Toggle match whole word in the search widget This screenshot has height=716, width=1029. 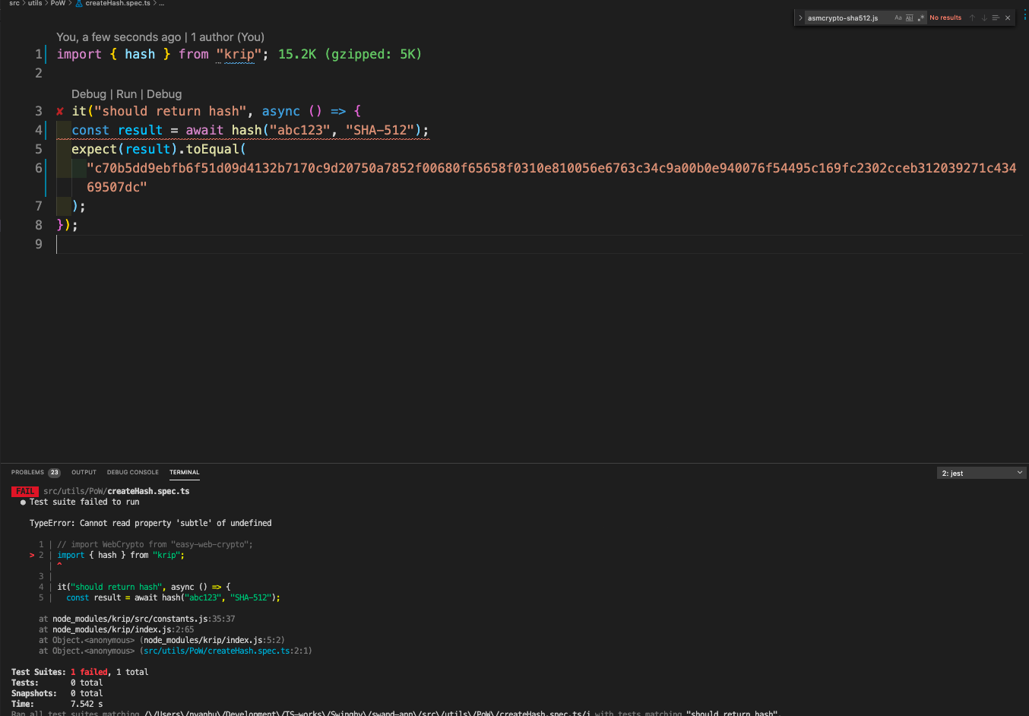(909, 17)
